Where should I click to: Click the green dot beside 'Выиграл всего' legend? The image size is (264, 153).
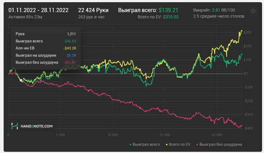pyautogui.click(x=130, y=145)
